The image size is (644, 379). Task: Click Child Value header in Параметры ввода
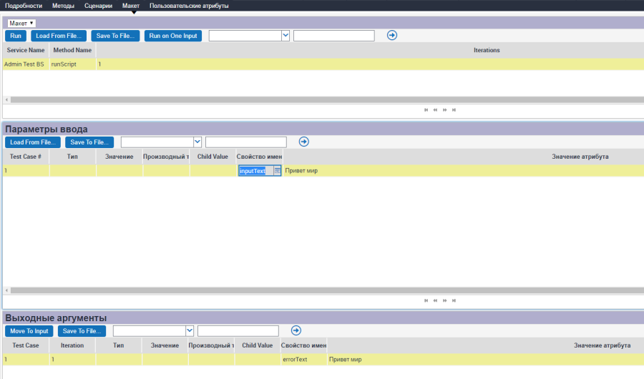point(213,157)
